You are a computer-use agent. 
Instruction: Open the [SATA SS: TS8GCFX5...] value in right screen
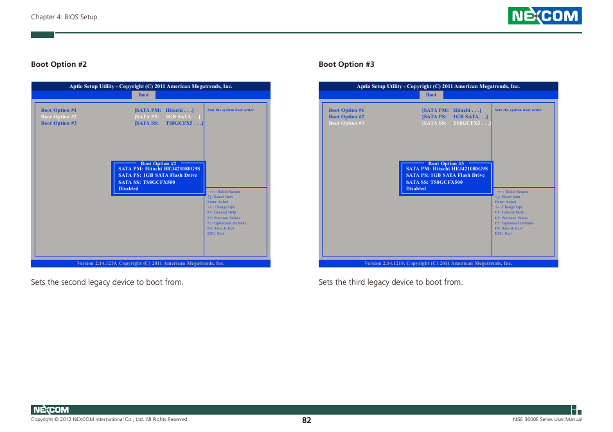coord(456,123)
